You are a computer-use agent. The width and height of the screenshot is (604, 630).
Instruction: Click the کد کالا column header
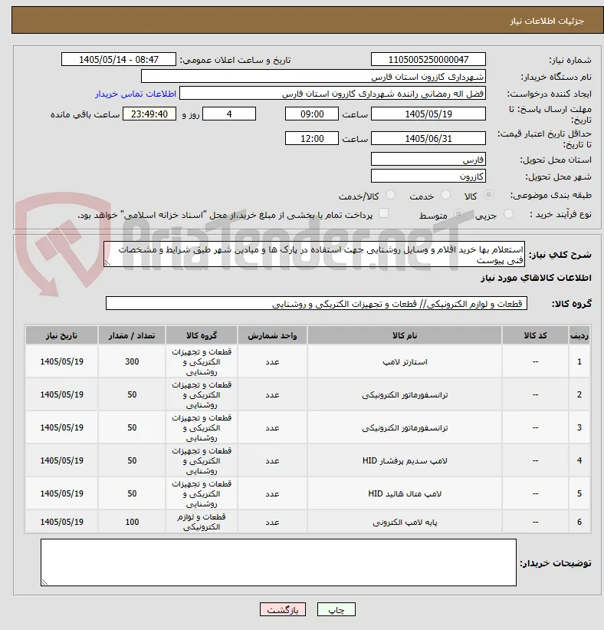coord(535,335)
